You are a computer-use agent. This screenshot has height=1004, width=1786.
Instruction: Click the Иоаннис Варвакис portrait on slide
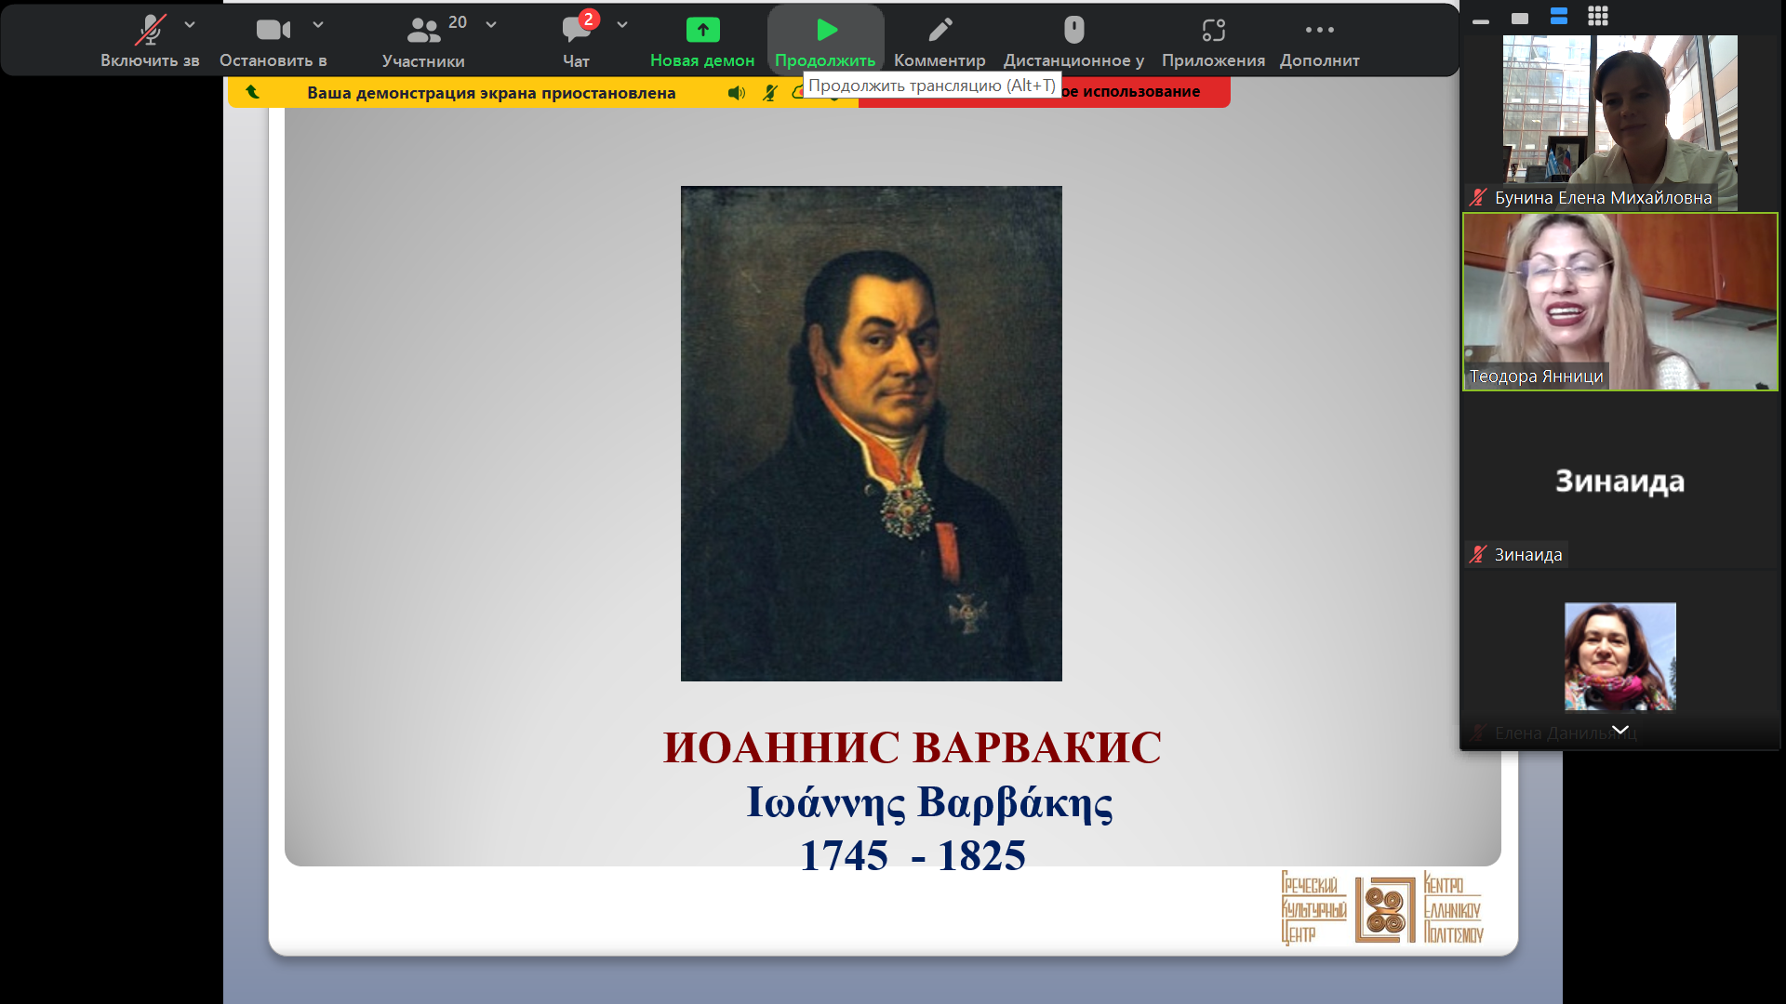point(871,433)
